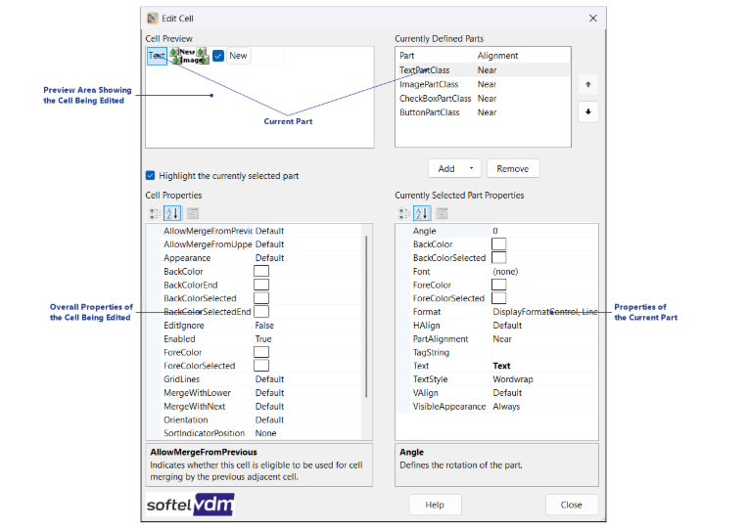Pick cell ForeColor swatch
The image size is (747, 529).
[x=261, y=352]
